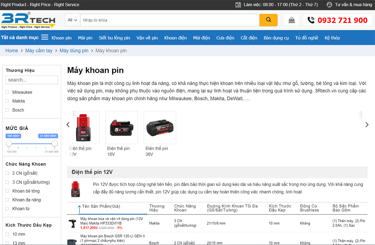The image size is (375, 245).
Task: Go to Máy cầm tay breadcrumb link
Action: coord(39,51)
